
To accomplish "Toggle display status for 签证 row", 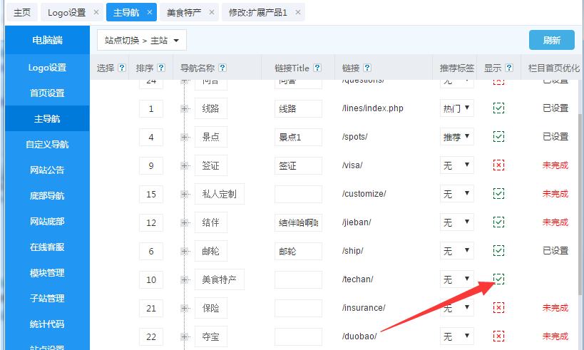I will pyautogui.click(x=499, y=165).
